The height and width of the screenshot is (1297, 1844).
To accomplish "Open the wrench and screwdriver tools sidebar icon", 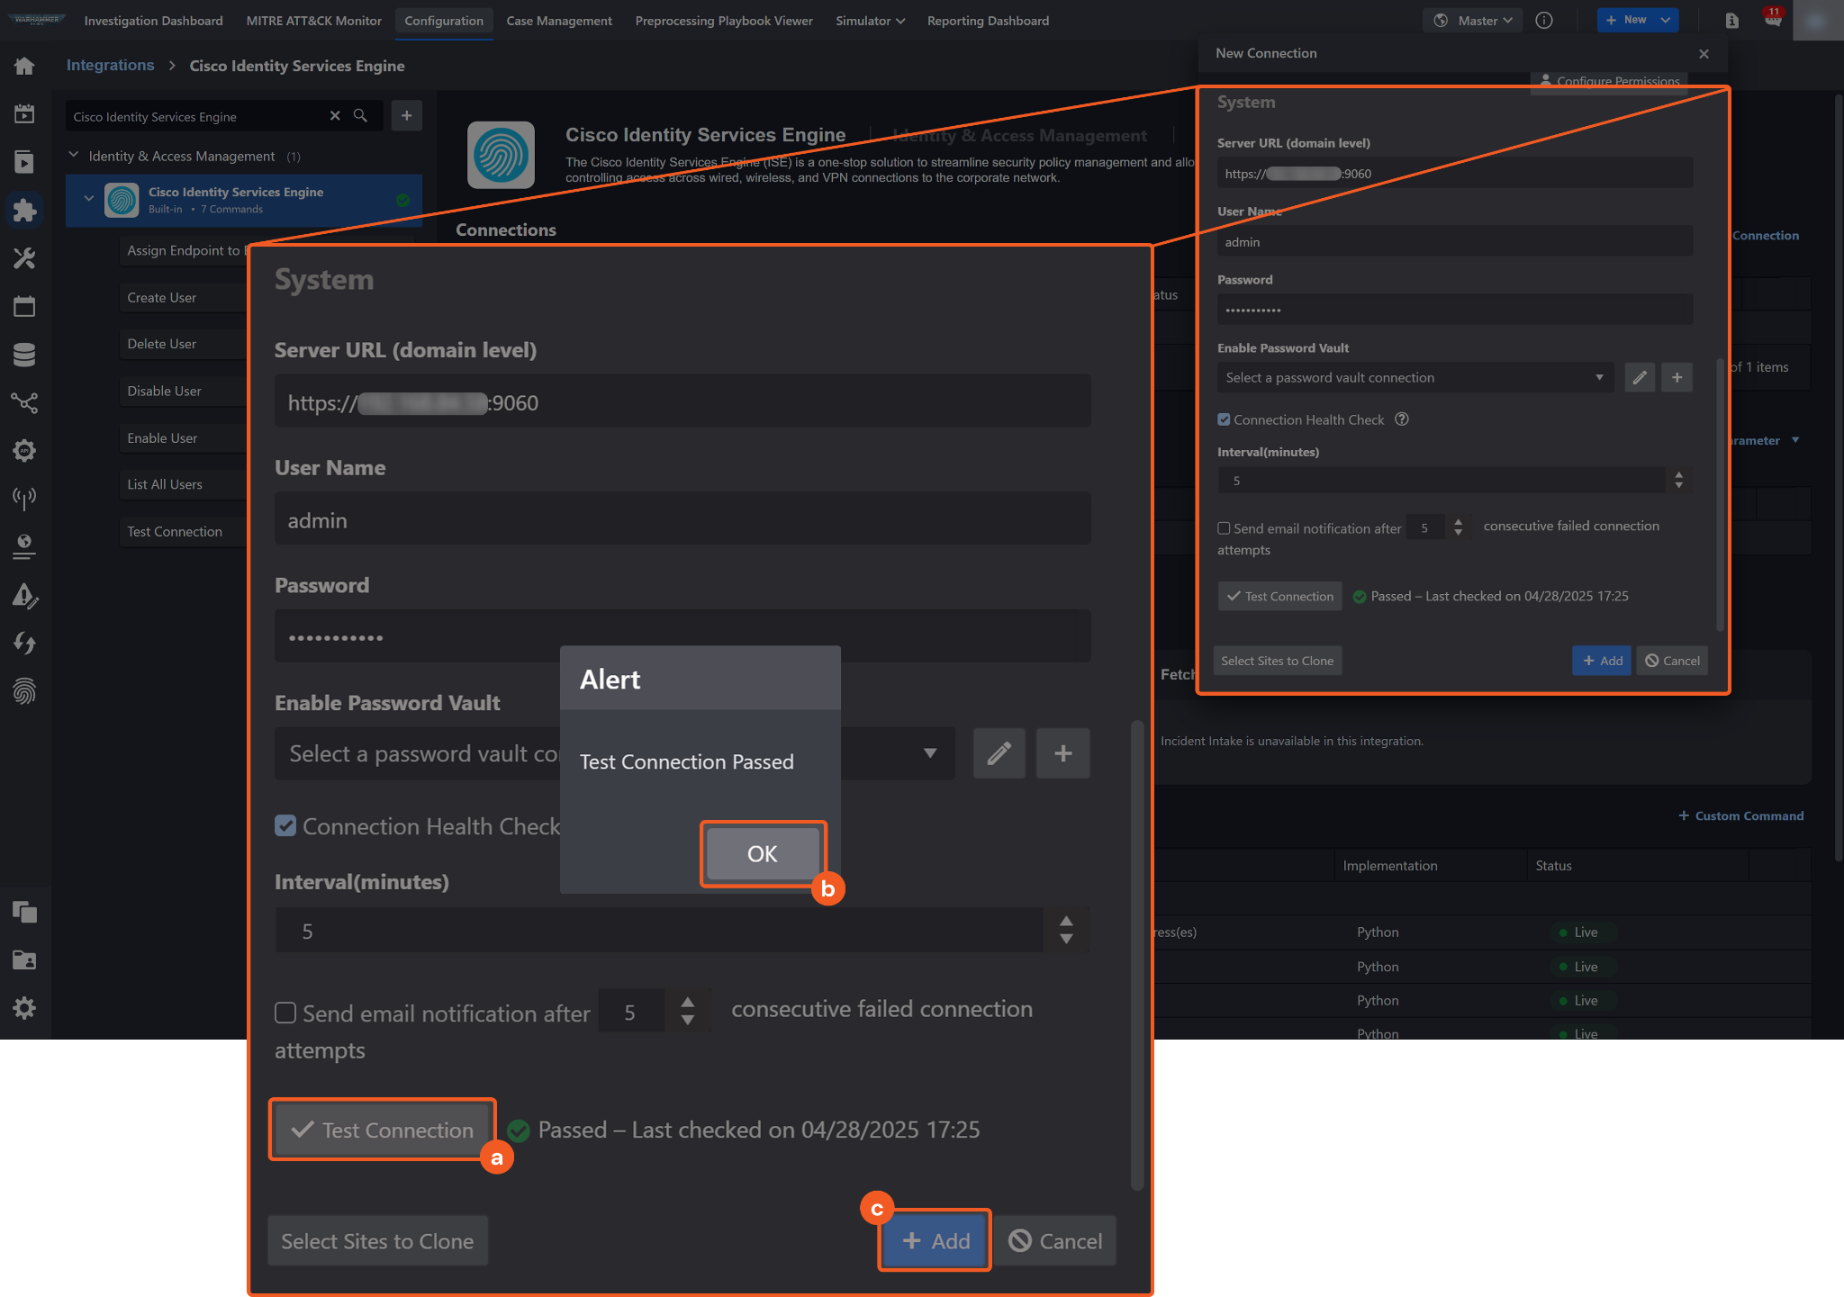I will 24,259.
